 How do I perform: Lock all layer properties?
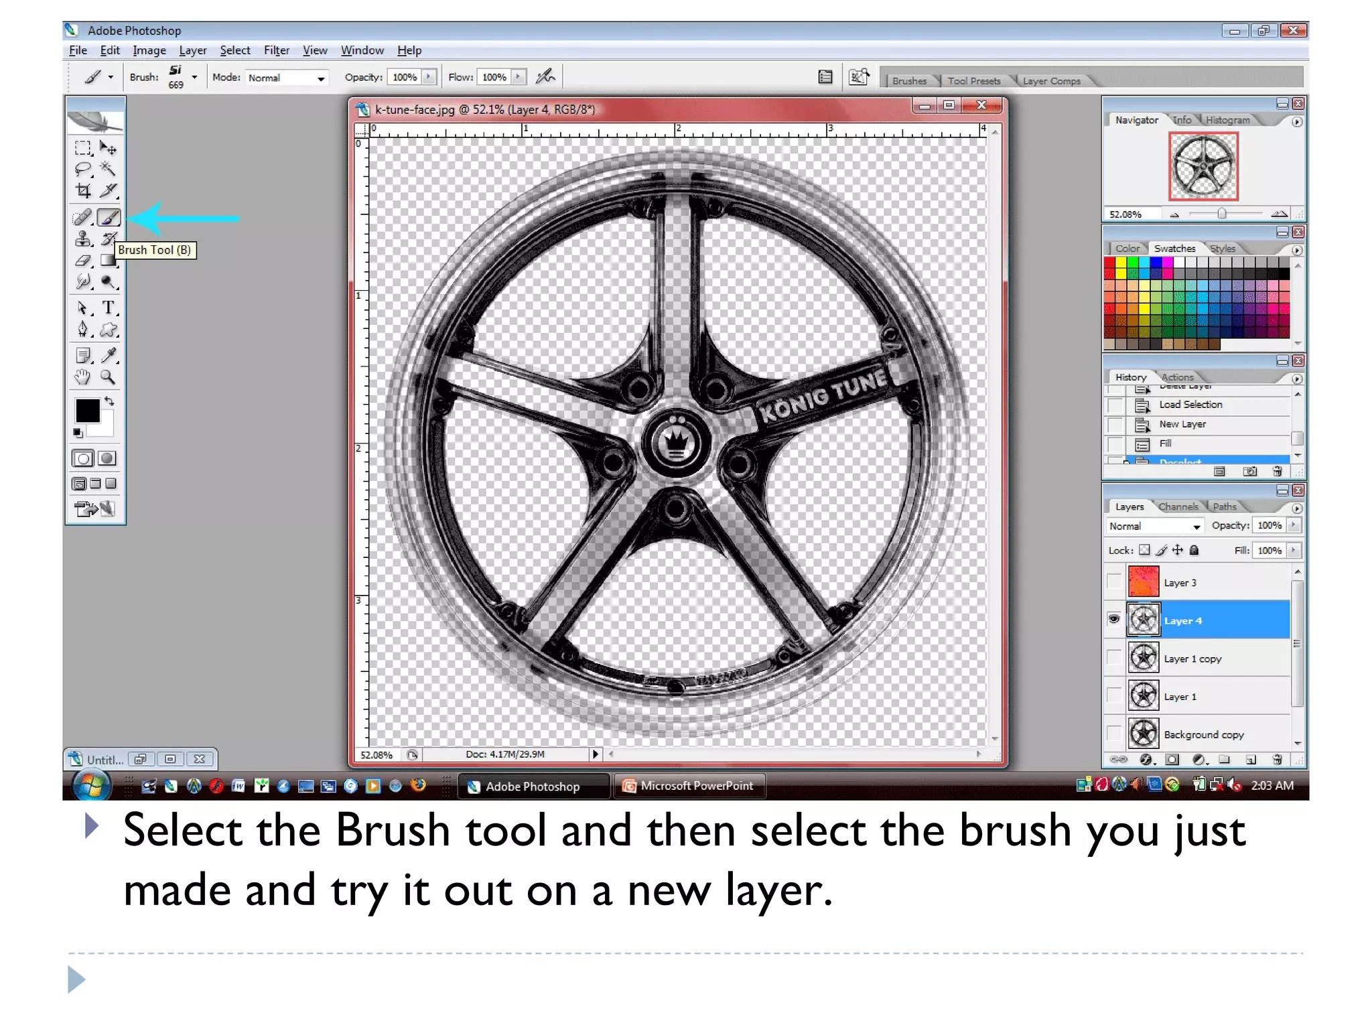pyautogui.click(x=1194, y=550)
